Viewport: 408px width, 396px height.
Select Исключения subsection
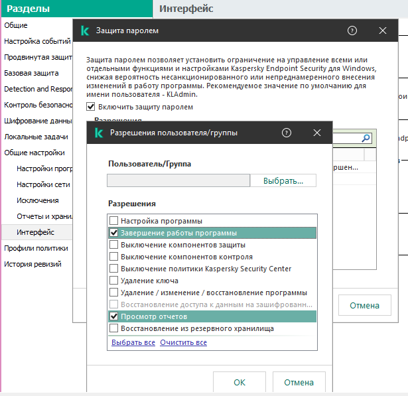pyautogui.click(x=37, y=200)
